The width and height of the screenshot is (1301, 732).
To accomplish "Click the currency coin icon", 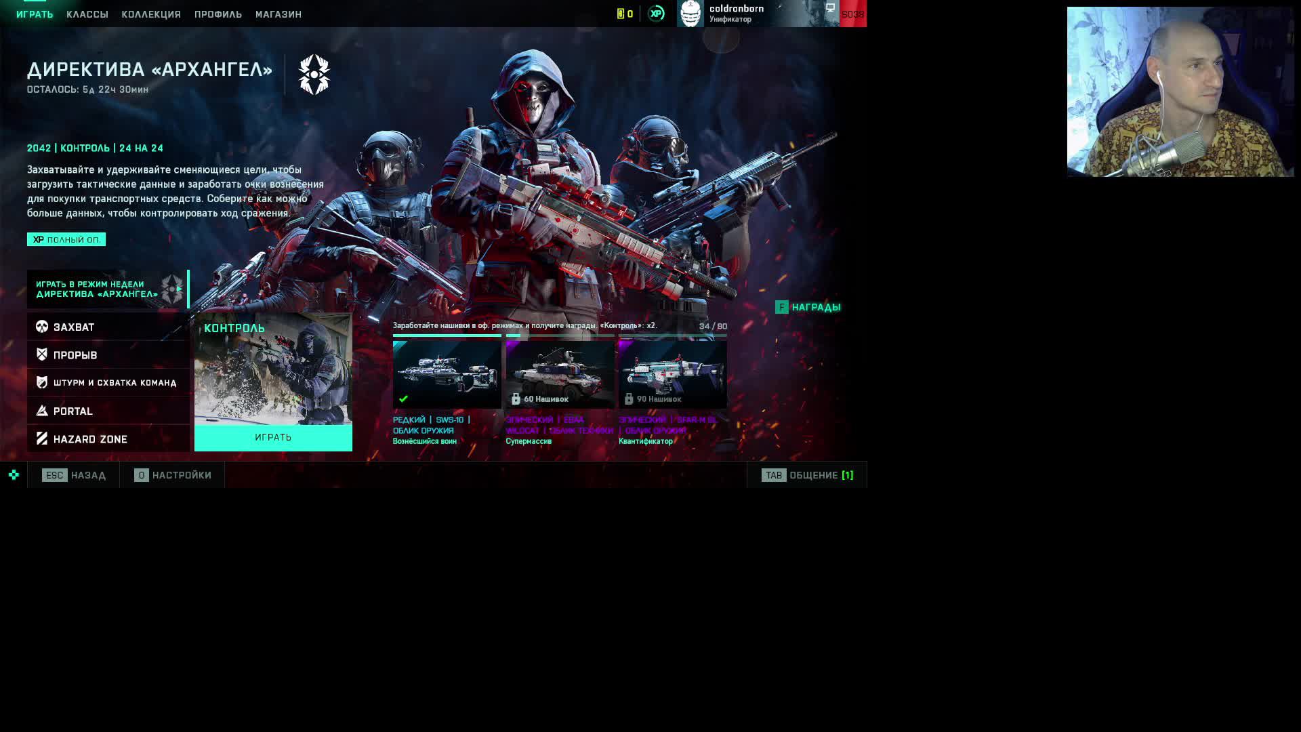I will (x=620, y=14).
